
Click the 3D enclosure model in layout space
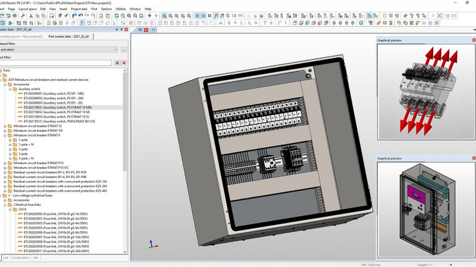coord(270,149)
